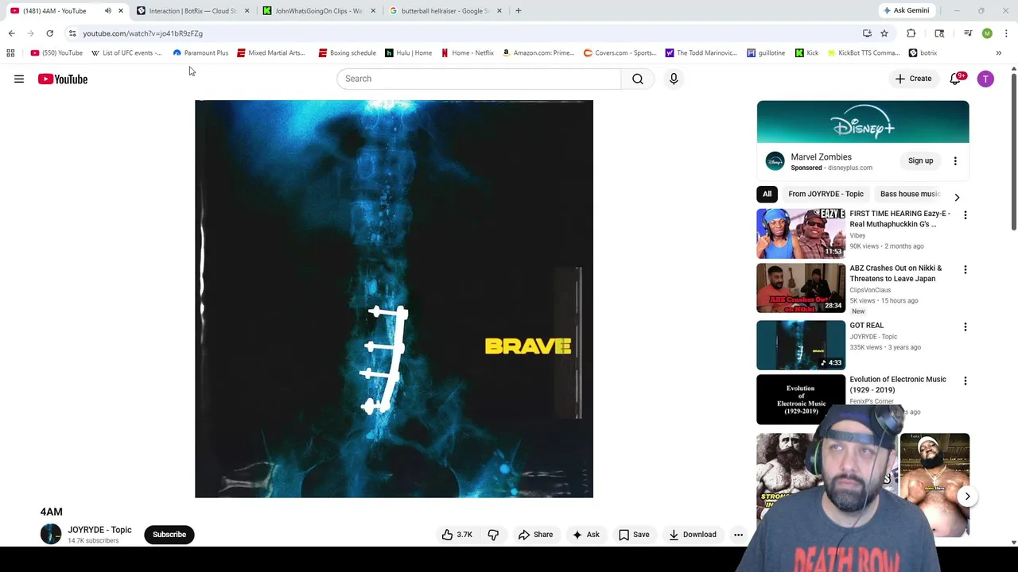This screenshot has height=572, width=1018.
Task: Select the Bass house music chip
Action: coord(910,194)
